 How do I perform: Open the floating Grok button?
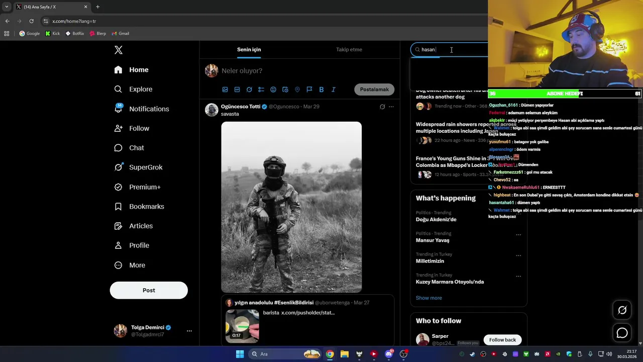(622, 310)
